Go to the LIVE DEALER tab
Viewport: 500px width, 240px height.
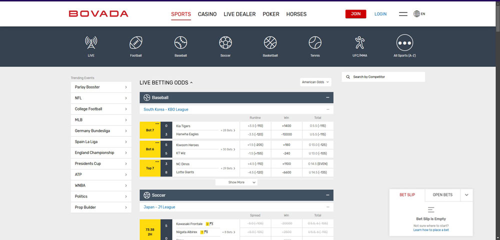[x=239, y=14]
